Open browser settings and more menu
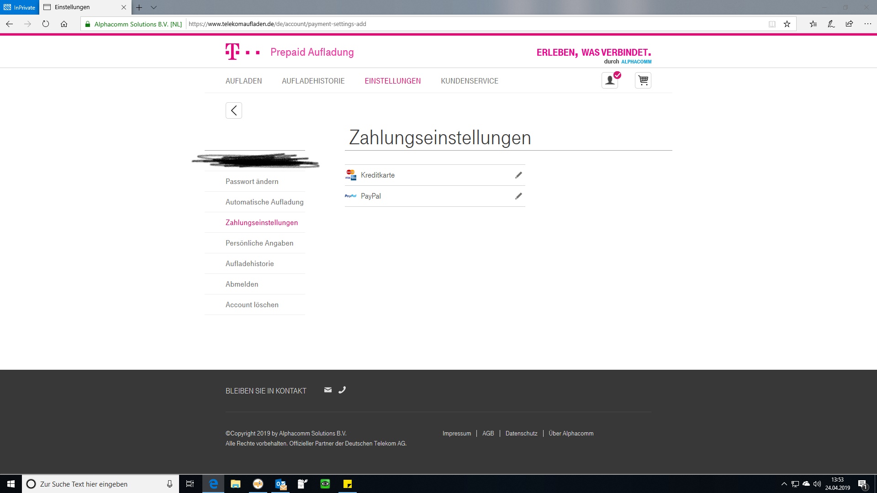 pos(867,24)
